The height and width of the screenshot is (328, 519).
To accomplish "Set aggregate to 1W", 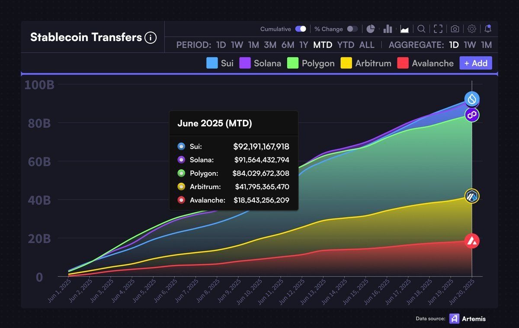I will (x=470, y=45).
